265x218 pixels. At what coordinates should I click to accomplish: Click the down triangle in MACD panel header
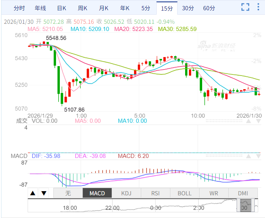pos(259,156)
